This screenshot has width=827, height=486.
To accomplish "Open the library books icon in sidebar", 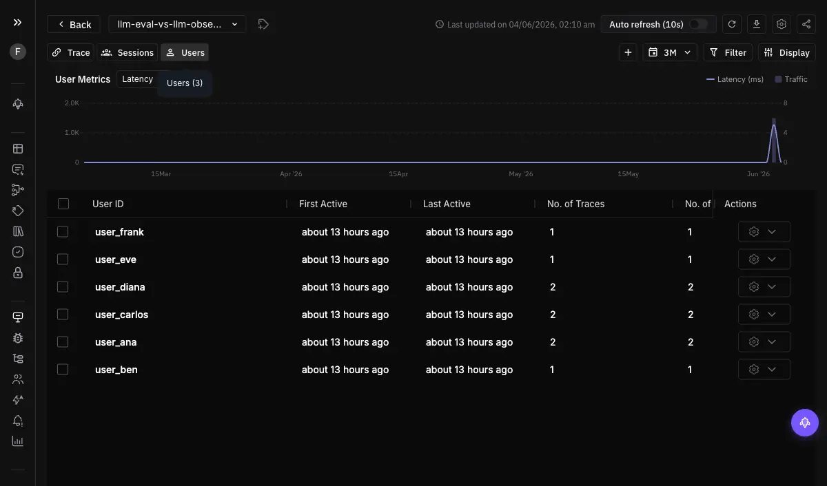I will [18, 231].
